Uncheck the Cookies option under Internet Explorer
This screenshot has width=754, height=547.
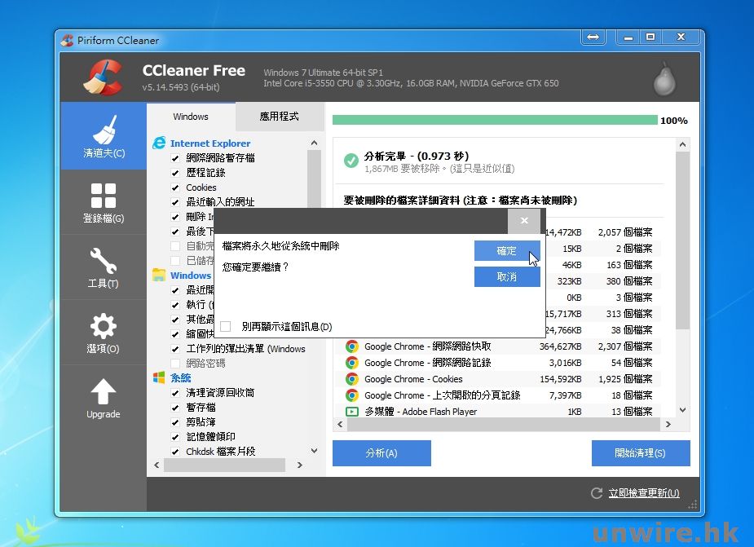coord(175,187)
